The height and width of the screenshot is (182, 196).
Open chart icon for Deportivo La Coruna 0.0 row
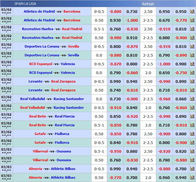pos(192,55)
